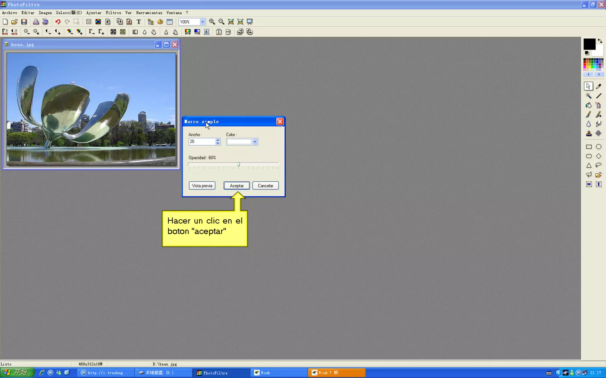Switch to Wink taskbar button
Screen dimensions: 606x378
tap(279, 373)
